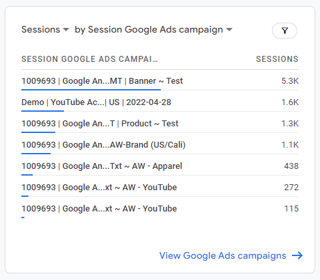The height and width of the screenshot is (280, 320).
Task: Click the SESSION GOOGLE ADS CAMPAI… column header
Action: point(89,59)
